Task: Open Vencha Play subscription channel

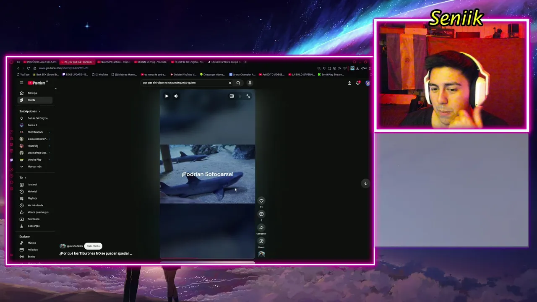Action: click(35, 159)
